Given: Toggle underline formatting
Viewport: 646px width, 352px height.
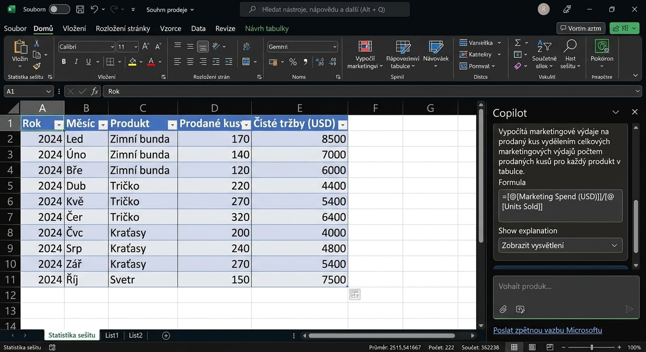Looking at the screenshot, I should click(x=88, y=61).
